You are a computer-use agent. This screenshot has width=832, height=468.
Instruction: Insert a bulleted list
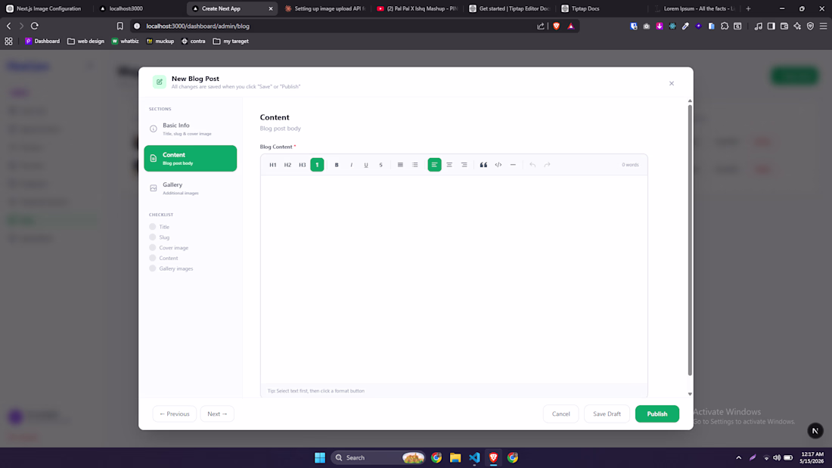pyautogui.click(x=400, y=165)
